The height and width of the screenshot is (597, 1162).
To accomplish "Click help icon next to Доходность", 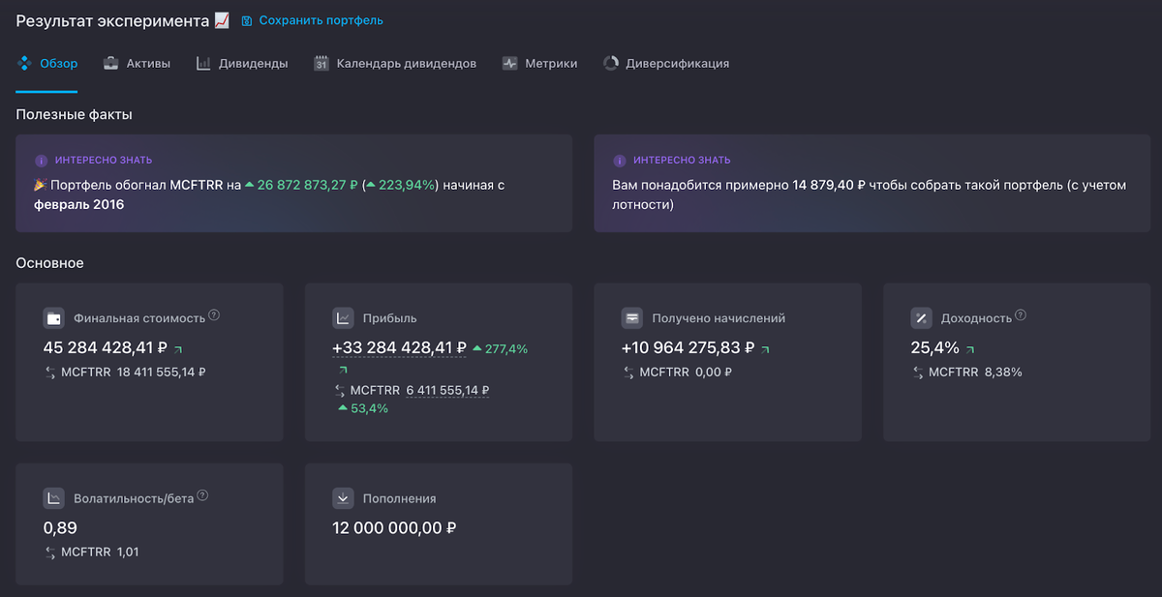I will (x=1021, y=315).
